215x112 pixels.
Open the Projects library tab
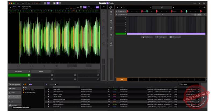coord(15,89)
